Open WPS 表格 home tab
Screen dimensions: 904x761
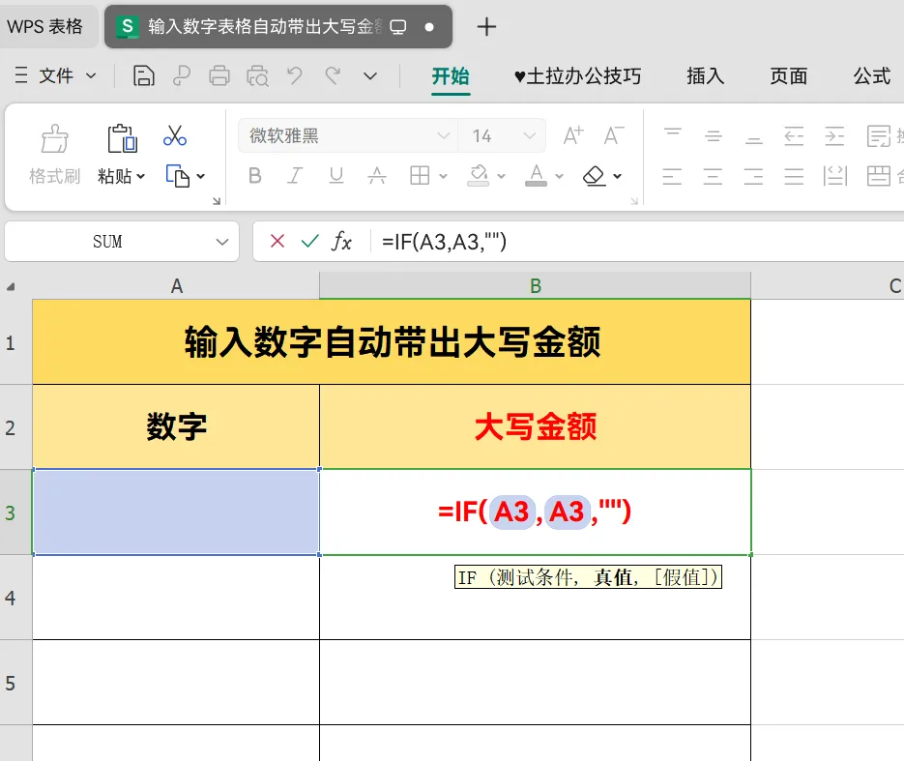[x=45, y=26]
